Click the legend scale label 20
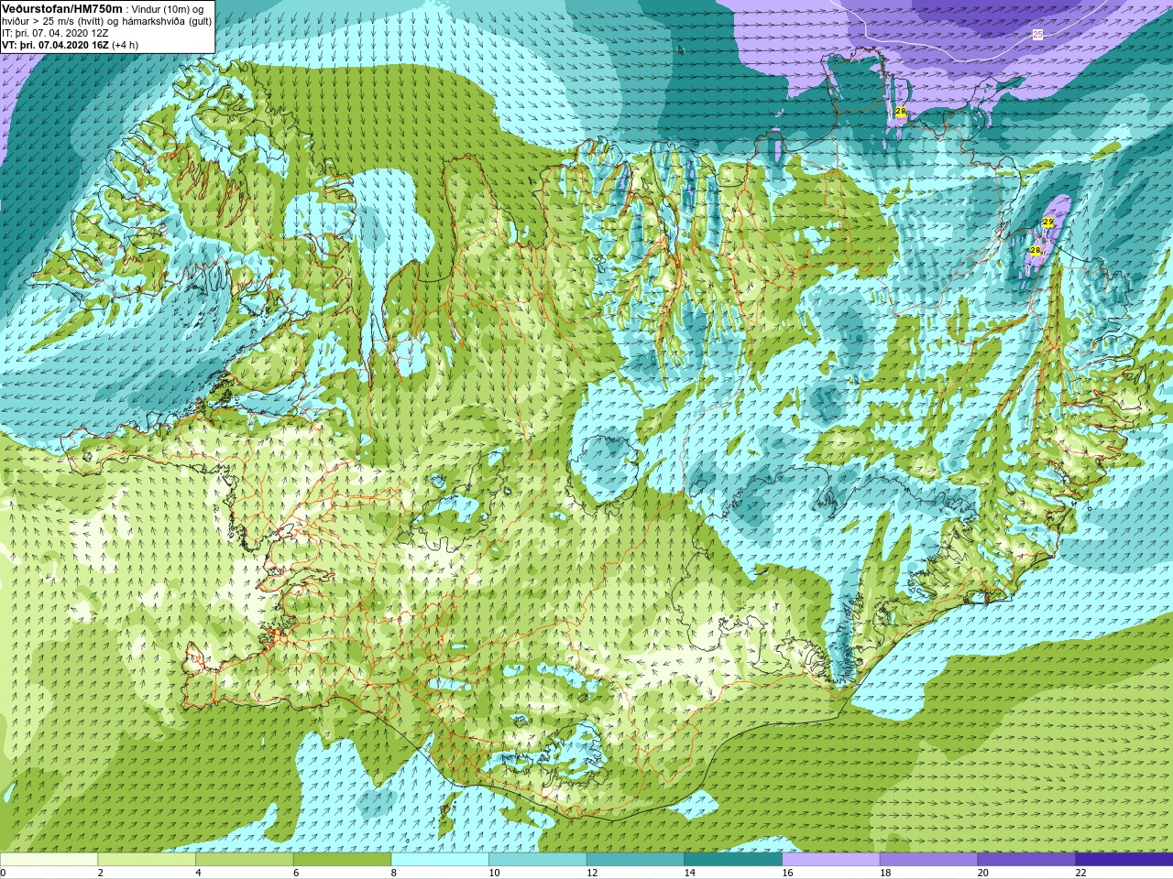Image resolution: width=1173 pixels, height=879 pixels. 982,873
